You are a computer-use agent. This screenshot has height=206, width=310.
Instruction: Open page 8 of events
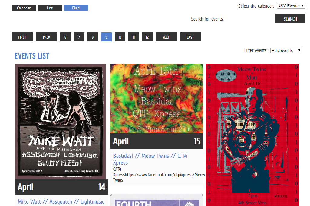(93, 37)
